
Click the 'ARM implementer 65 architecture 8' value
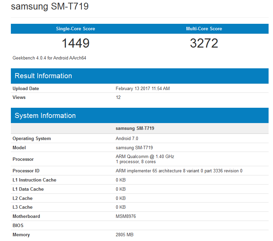coord(179,171)
